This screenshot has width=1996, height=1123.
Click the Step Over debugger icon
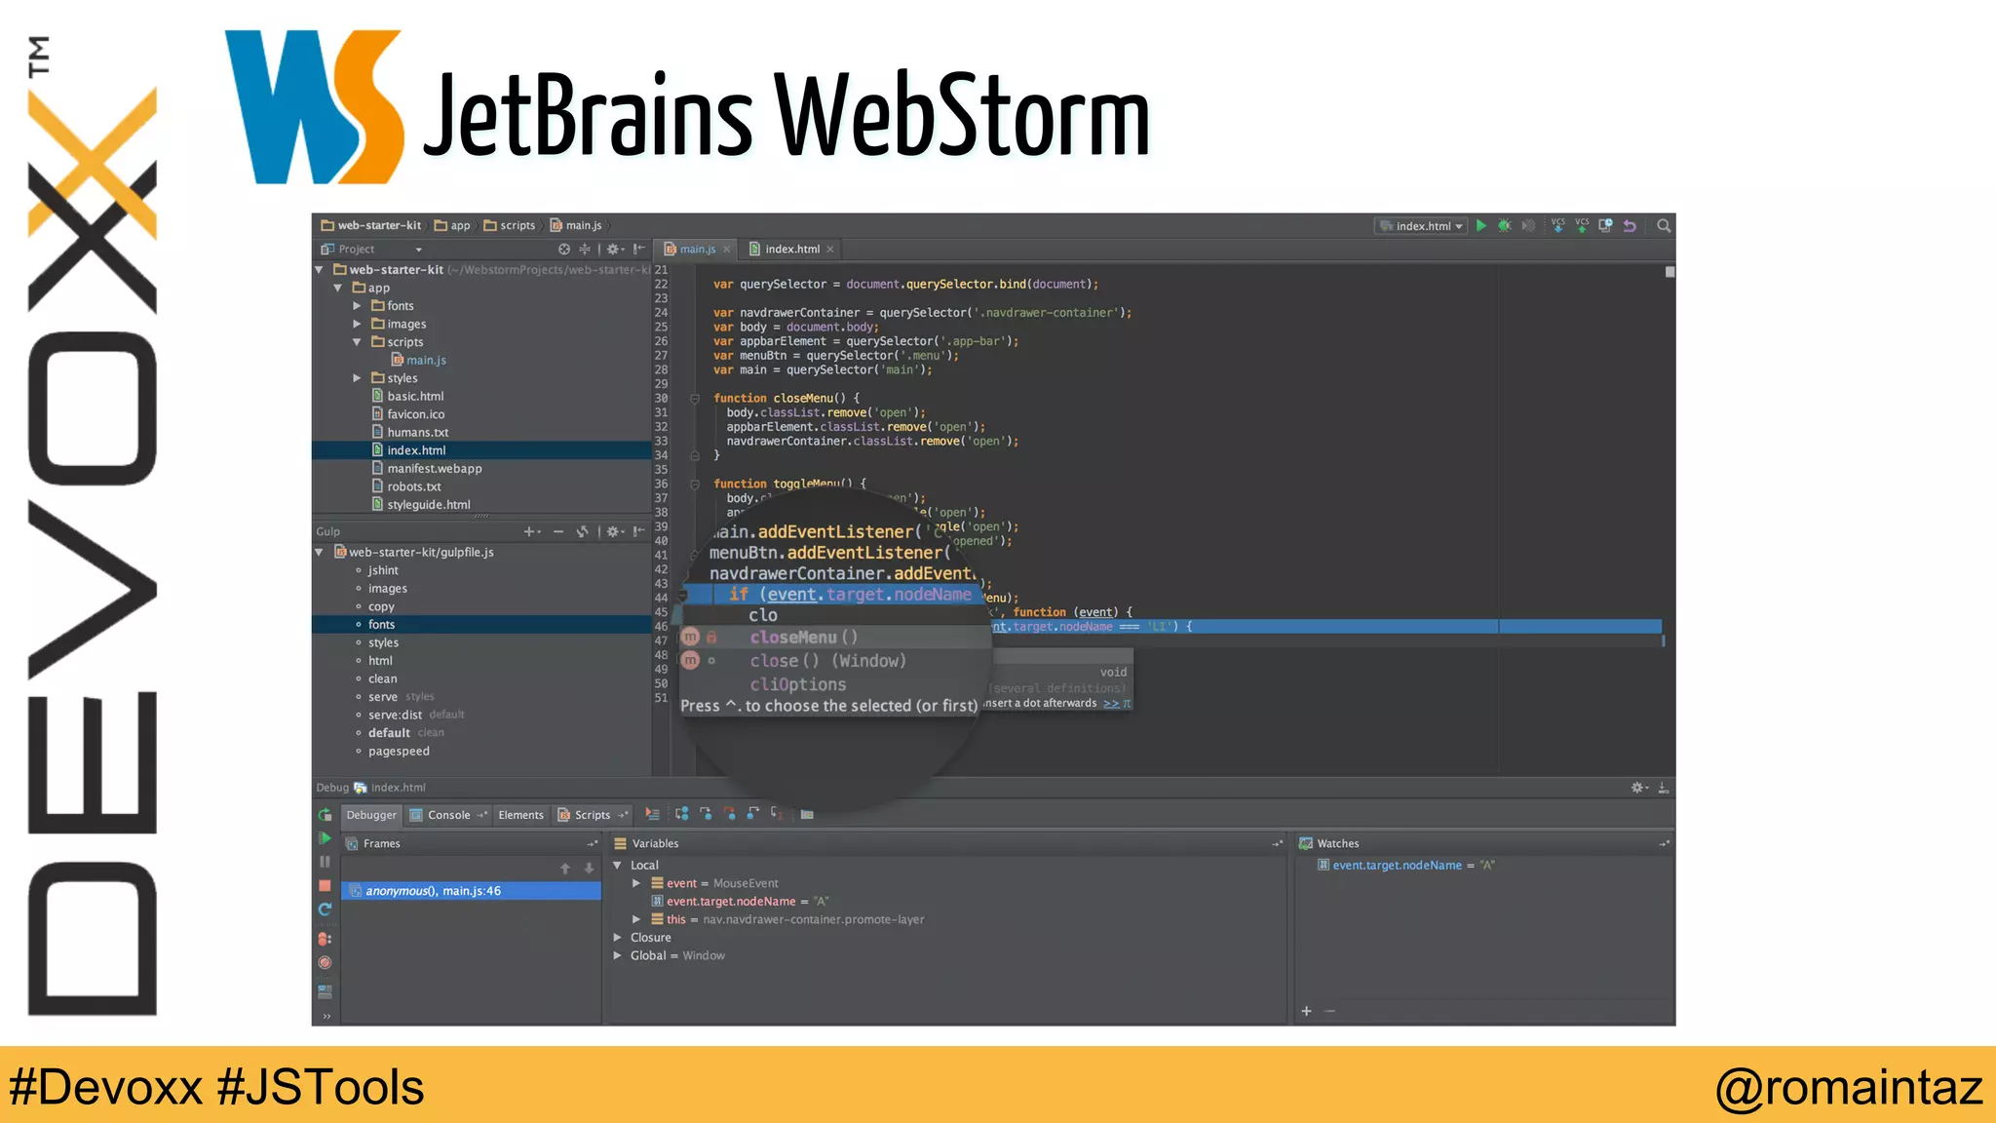pyautogui.click(x=682, y=814)
